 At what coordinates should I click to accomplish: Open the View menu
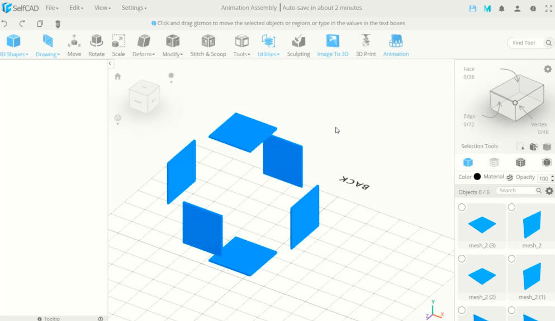tap(102, 8)
